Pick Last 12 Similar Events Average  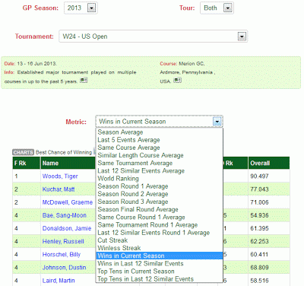pos(160,171)
